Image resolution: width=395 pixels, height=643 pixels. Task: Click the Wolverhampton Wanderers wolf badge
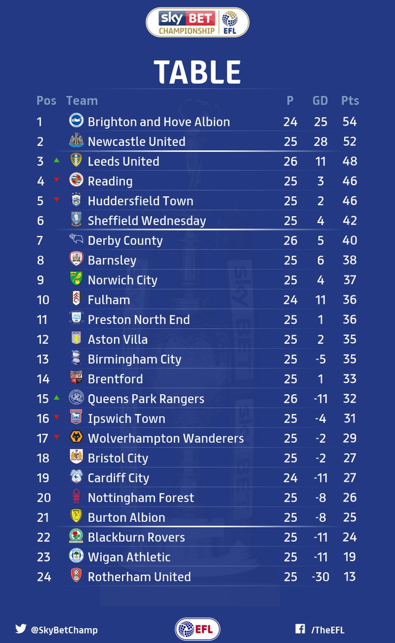[76, 437]
